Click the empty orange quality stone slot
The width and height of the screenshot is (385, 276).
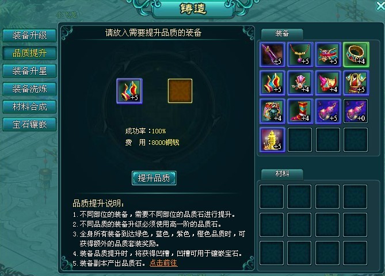(x=180, y=91)
